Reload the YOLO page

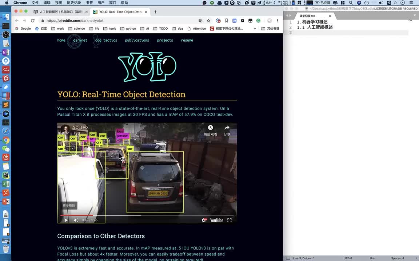click(x=33, y=21)
